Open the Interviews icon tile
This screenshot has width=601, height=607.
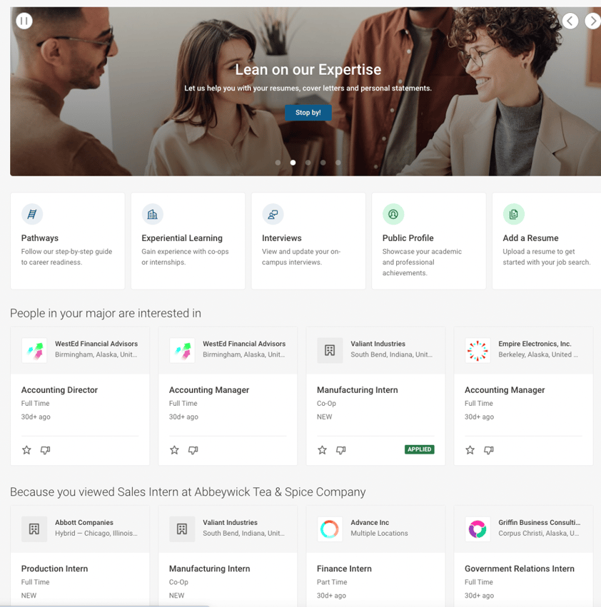coord(273,214)
